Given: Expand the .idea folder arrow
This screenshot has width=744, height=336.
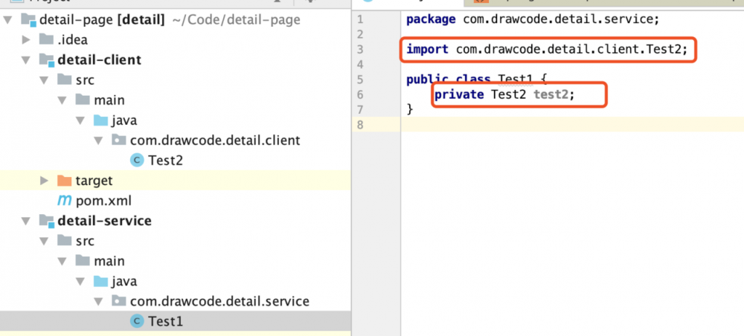Looking at the screenshot, I should pyautogui.click(x=27, y=40).
